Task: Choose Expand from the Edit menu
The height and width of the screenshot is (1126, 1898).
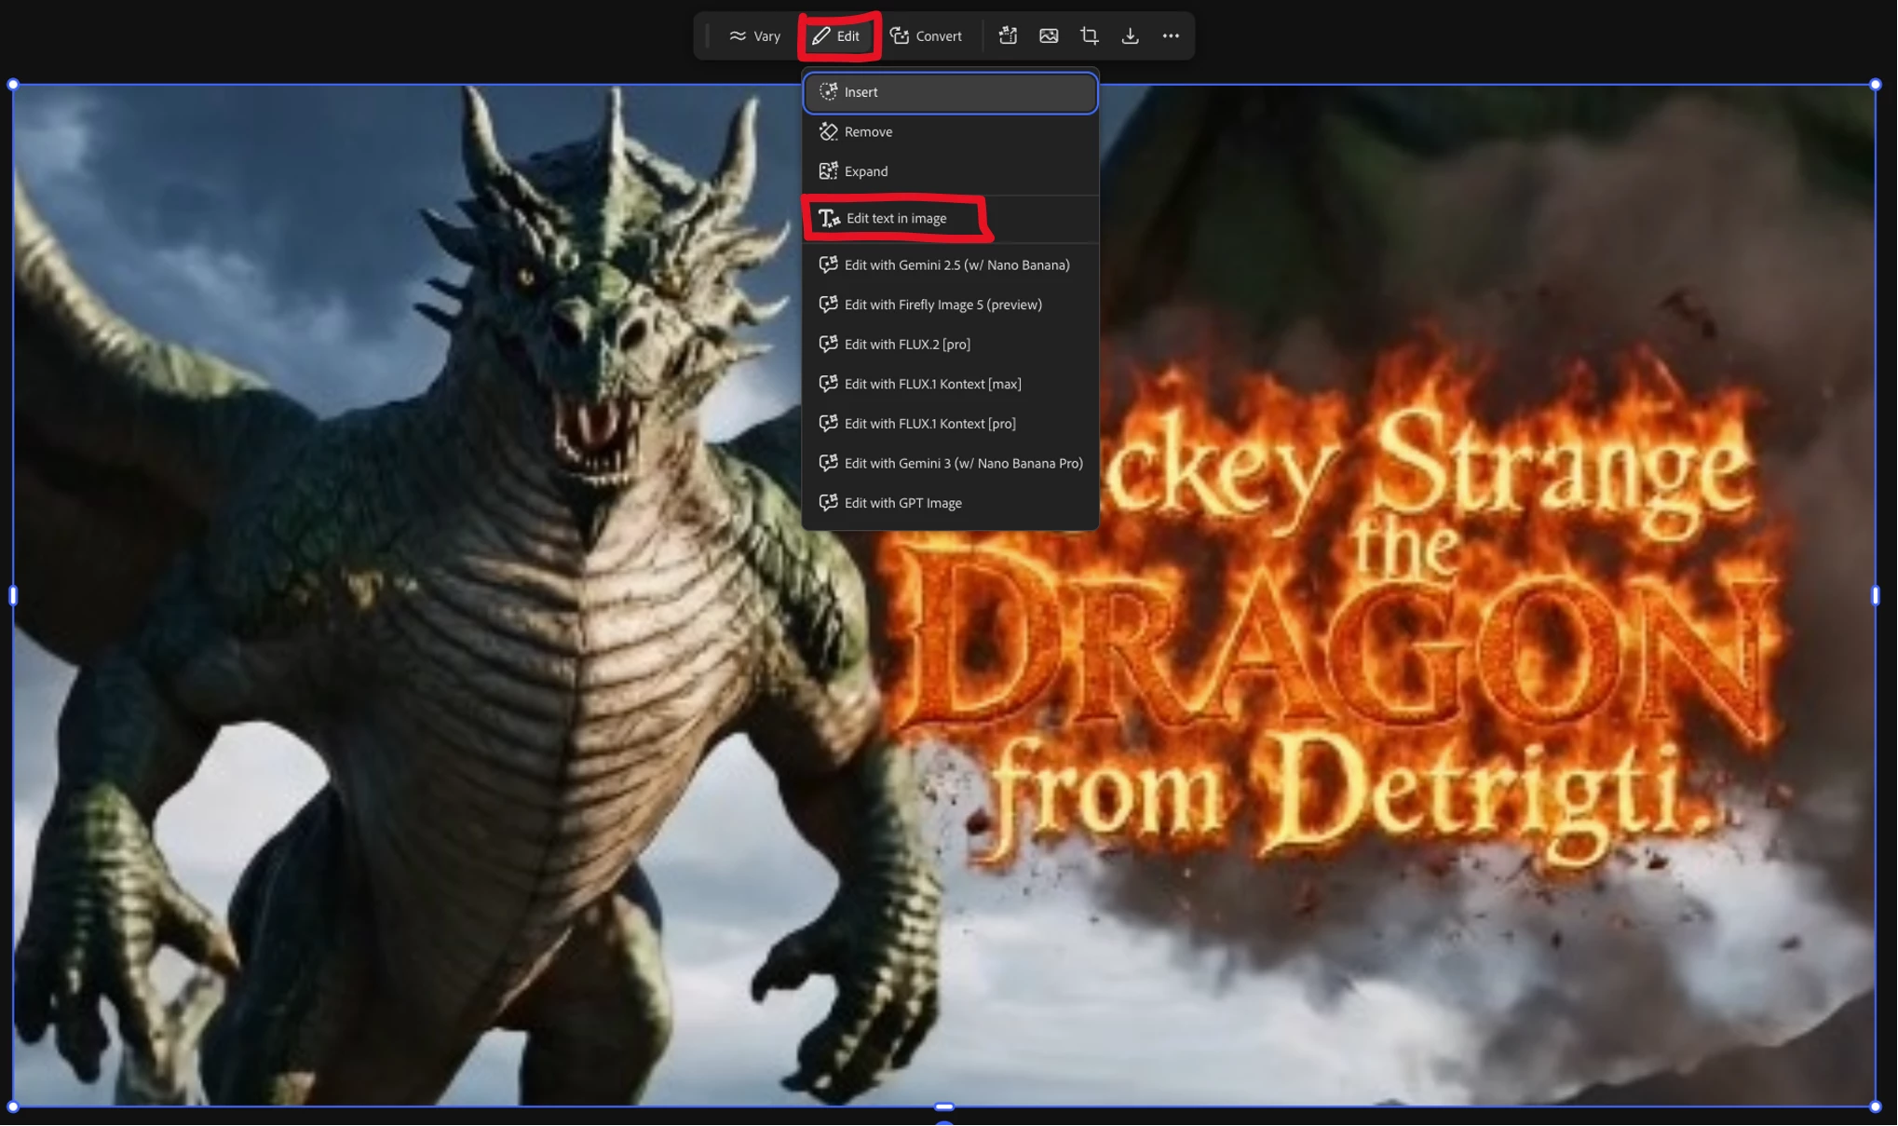Action: [950, 171]
